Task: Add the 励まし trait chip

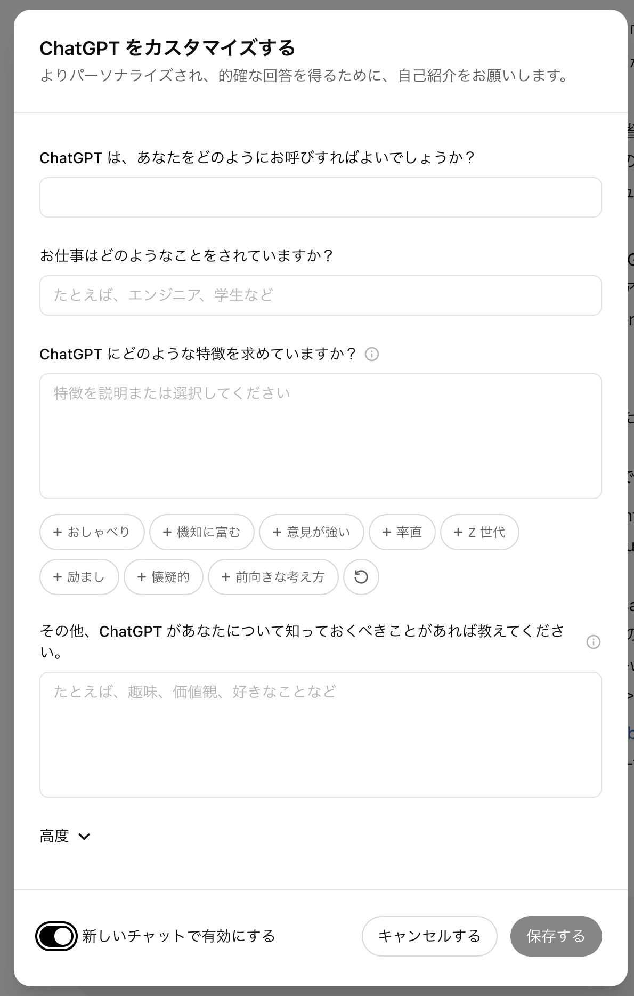Action: [79, 577]
